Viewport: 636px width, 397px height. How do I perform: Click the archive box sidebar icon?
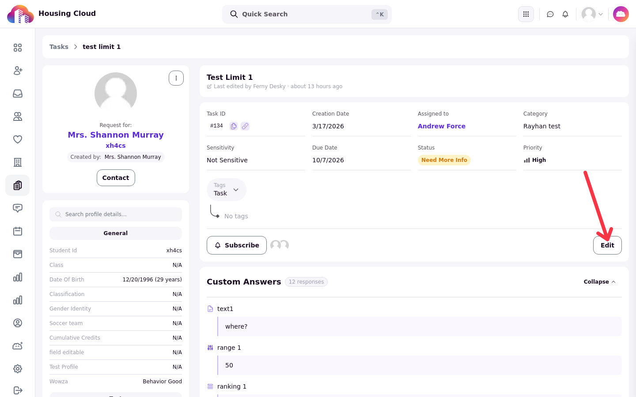[18, 254]
